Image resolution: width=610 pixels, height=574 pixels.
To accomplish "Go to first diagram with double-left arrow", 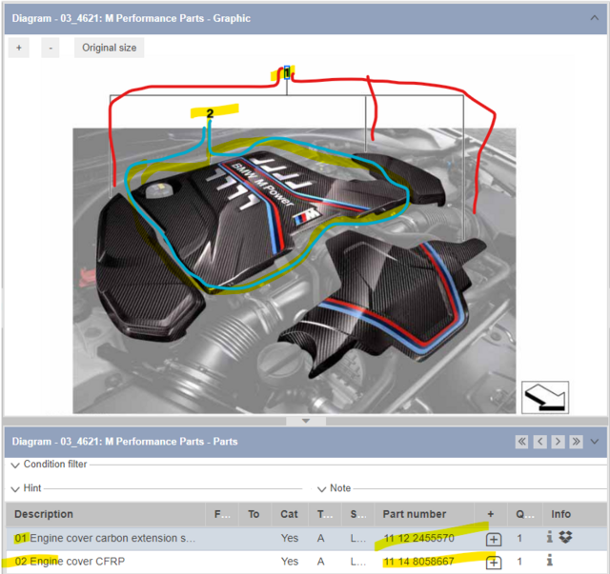I will [x=521, y=442].
